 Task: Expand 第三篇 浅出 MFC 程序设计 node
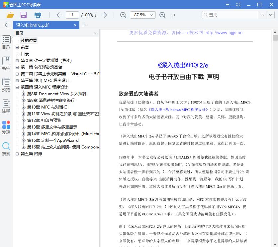point(17,81)
